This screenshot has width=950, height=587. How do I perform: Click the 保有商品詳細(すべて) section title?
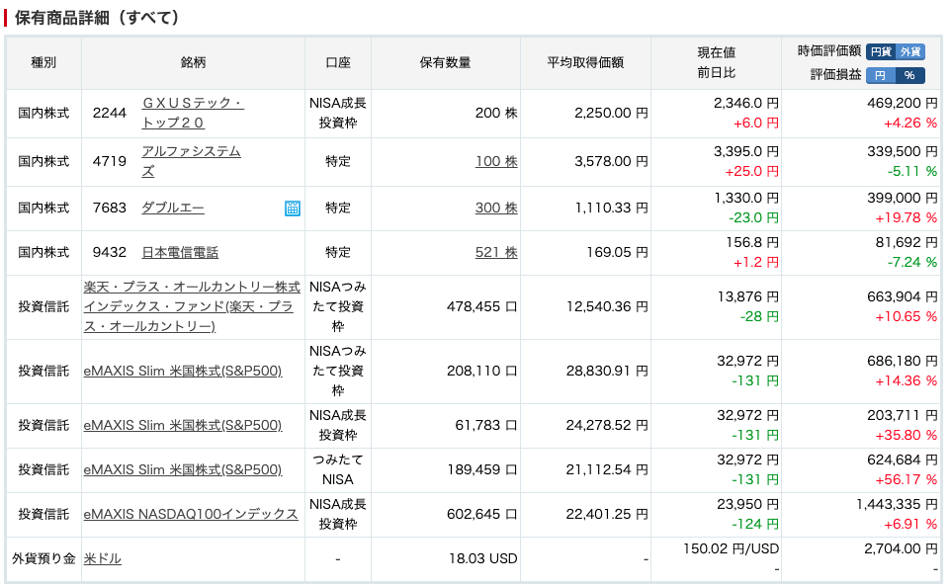pos(97,18)
